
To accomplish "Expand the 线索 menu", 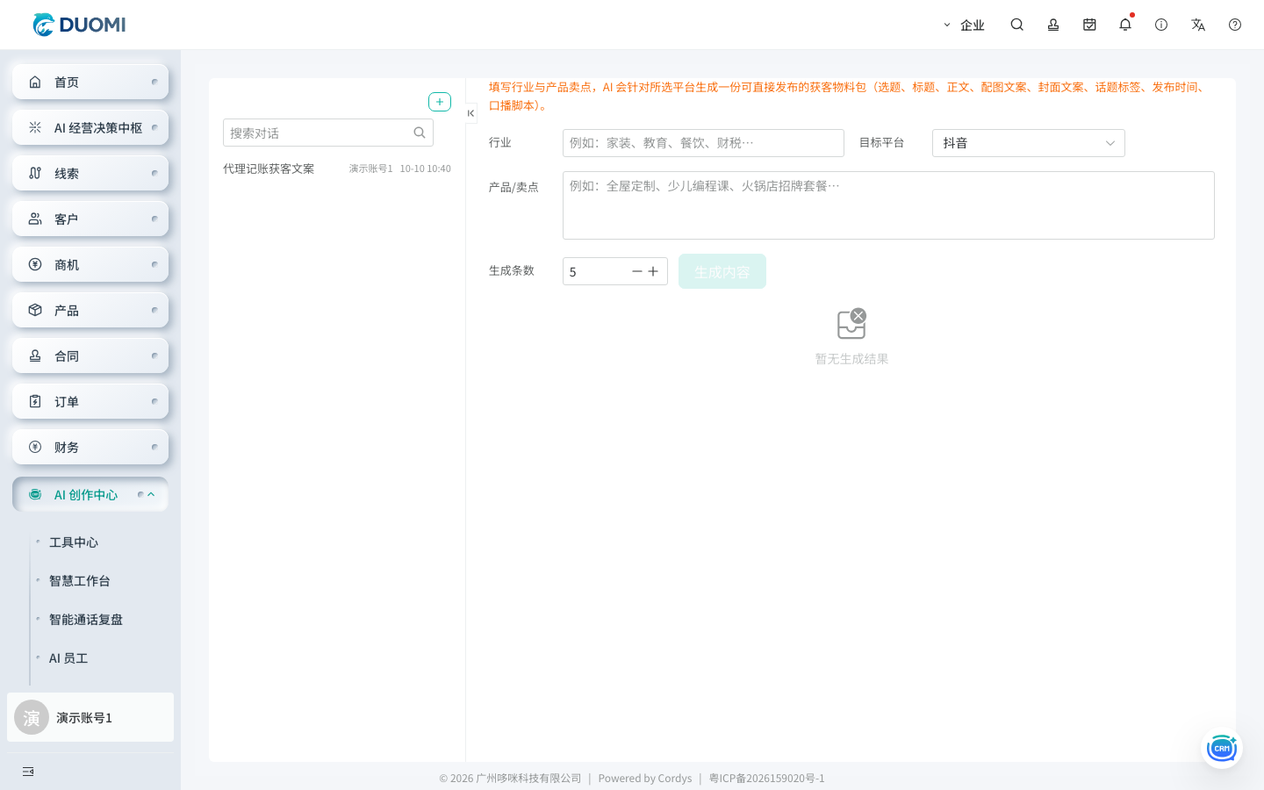I will [90, 173].
